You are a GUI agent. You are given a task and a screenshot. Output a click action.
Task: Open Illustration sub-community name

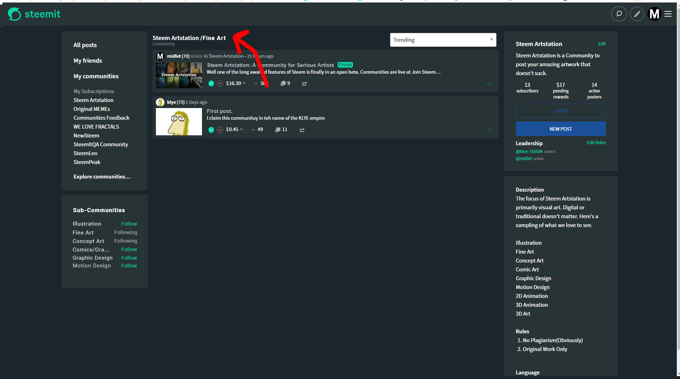87,224
